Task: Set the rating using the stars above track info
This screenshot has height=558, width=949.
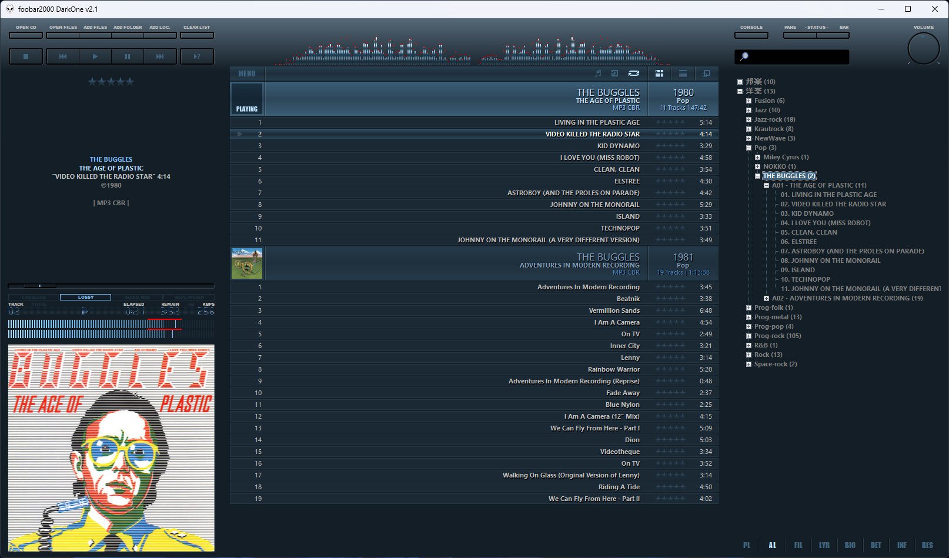Action: [x=111, y=82]
